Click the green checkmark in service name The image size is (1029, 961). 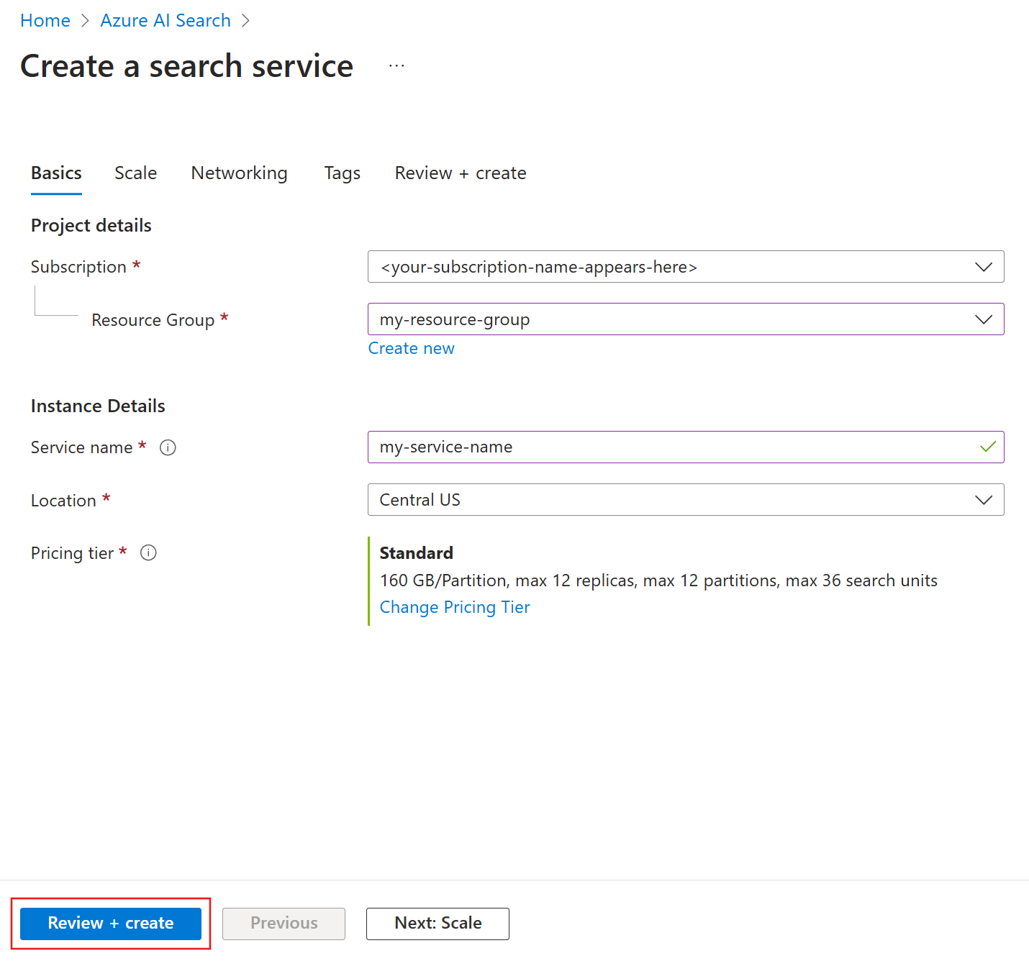[x=988, y=447]
